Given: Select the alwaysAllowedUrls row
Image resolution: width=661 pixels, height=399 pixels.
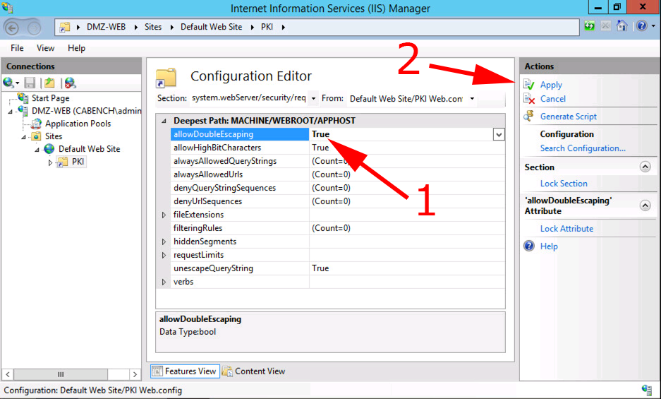Looking at the screenshot, I should (338, 174).
